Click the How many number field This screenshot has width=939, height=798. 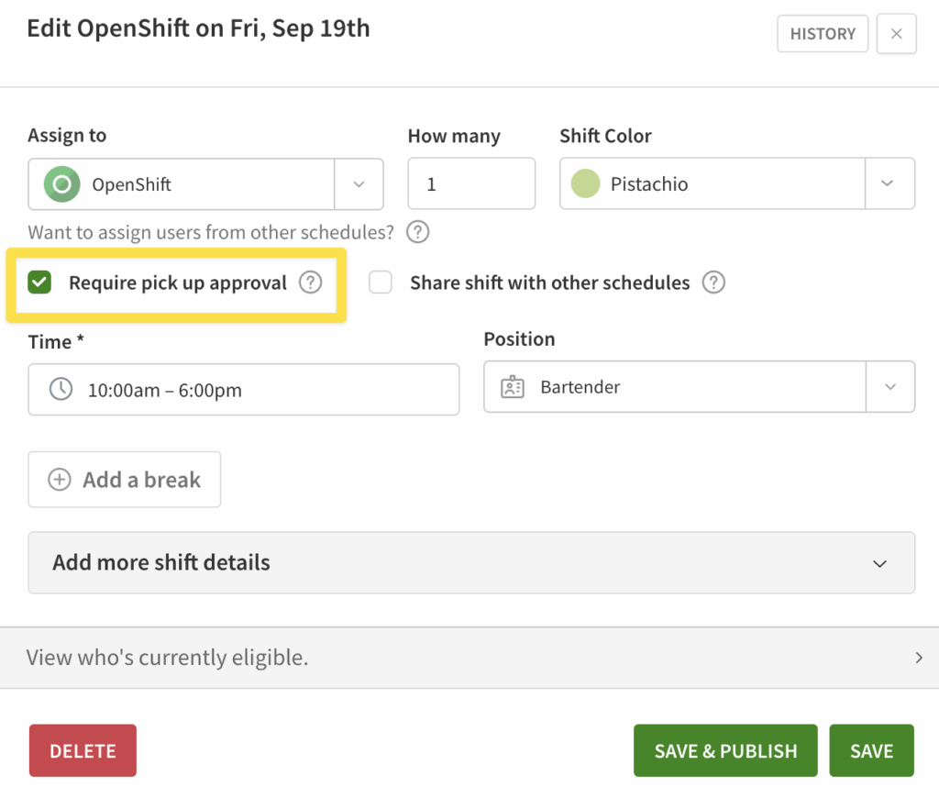(x=471, y=184)
